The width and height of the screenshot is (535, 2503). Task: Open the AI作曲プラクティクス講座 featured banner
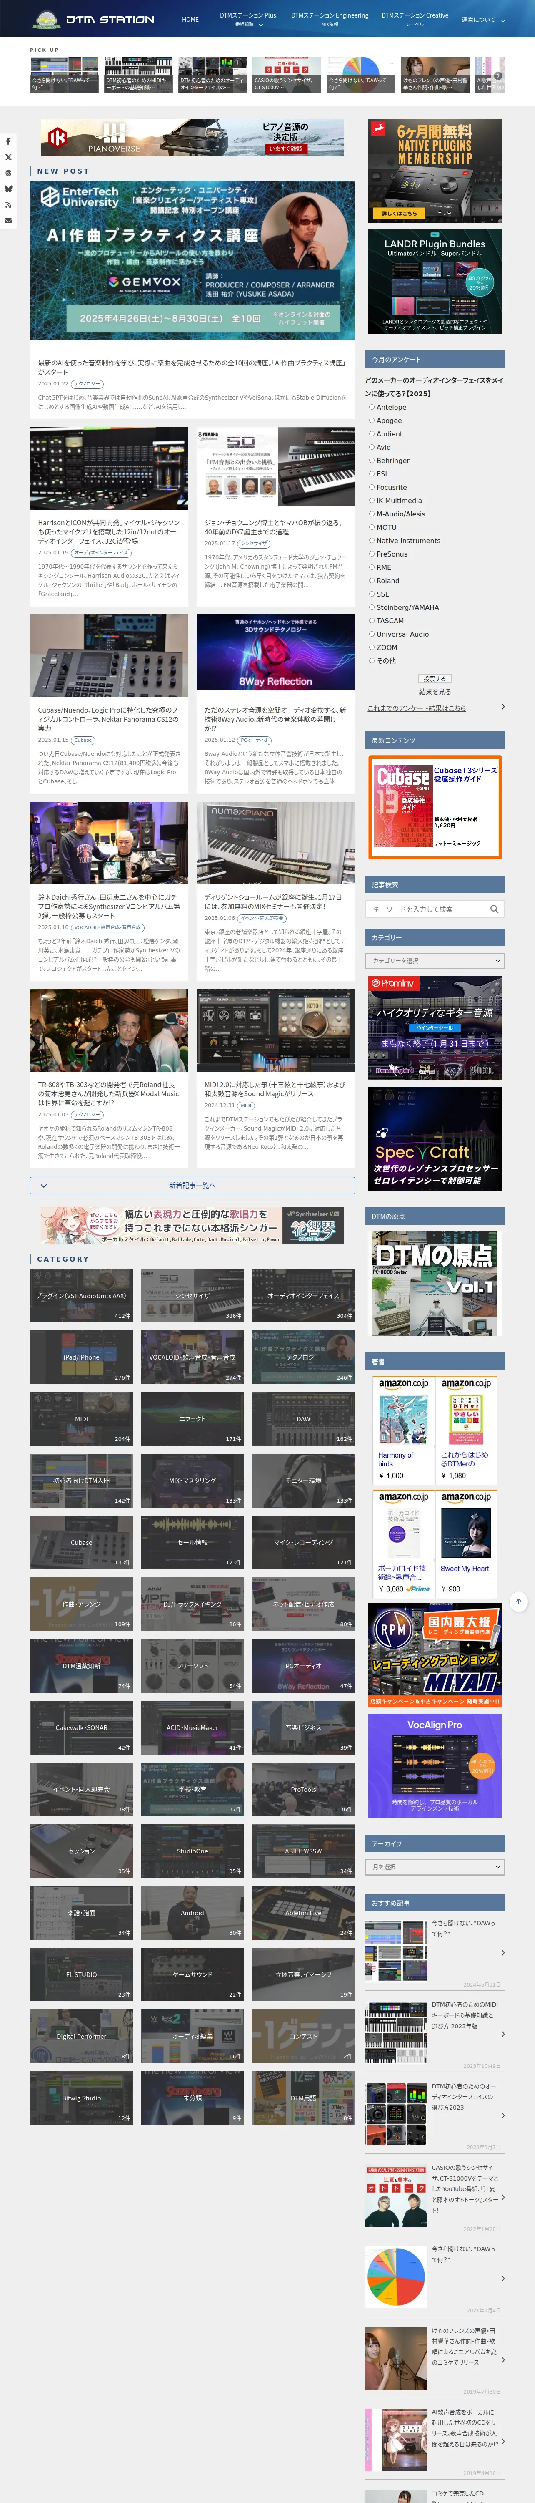(x=192, y=259)
